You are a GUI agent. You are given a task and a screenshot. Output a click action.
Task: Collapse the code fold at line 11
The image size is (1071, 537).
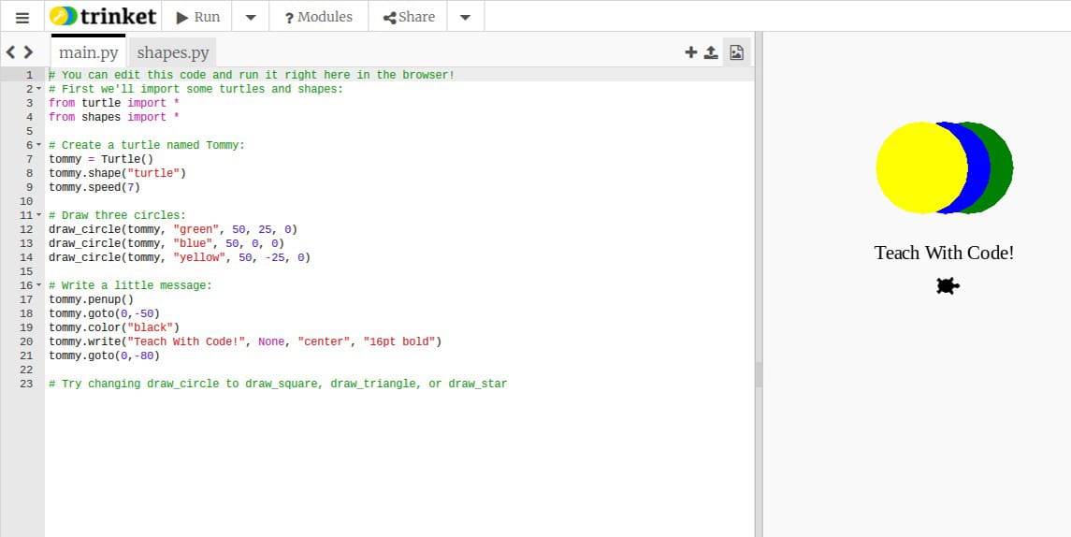(38, 215)
